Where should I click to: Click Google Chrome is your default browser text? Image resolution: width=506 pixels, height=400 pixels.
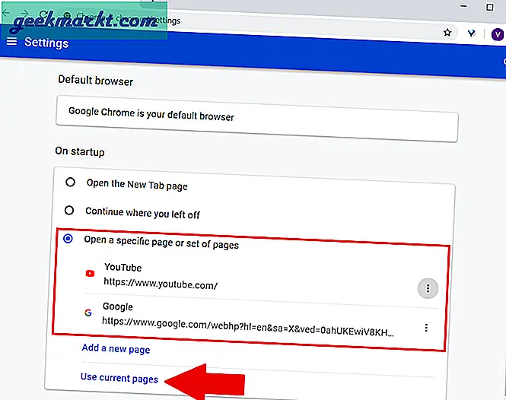coord(151,114)
